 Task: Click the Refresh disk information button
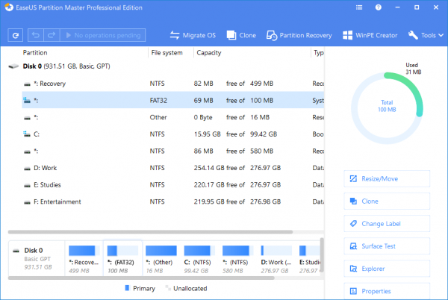coord(16,35)
